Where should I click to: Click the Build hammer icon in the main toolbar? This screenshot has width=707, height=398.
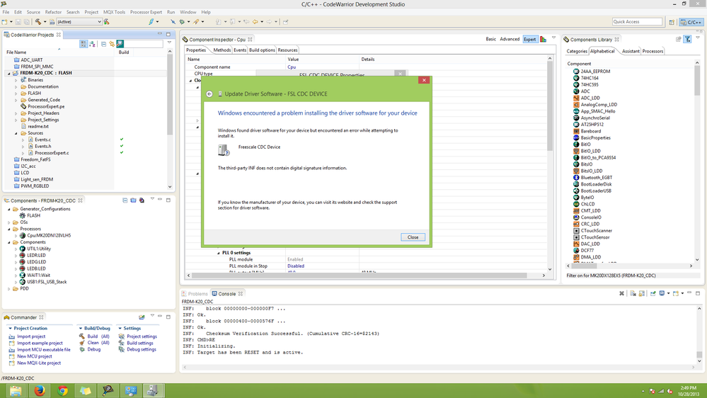click(38, 22)
